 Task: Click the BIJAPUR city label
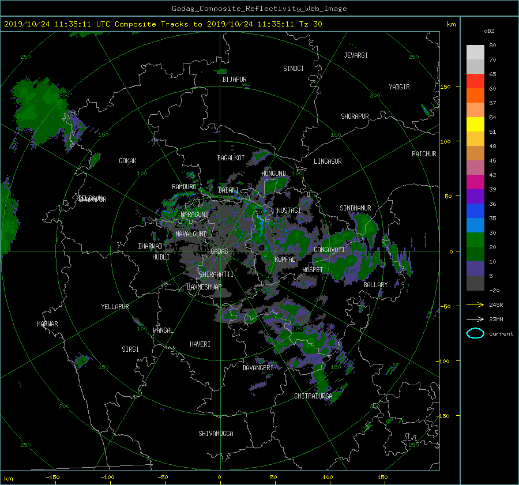click(x=234, y=80)
